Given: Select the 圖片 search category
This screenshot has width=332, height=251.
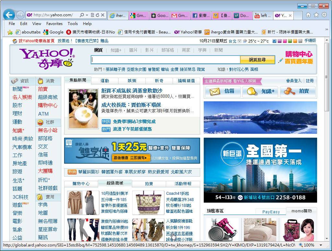Looking at the screenshot, I should [x=133, y=50].
